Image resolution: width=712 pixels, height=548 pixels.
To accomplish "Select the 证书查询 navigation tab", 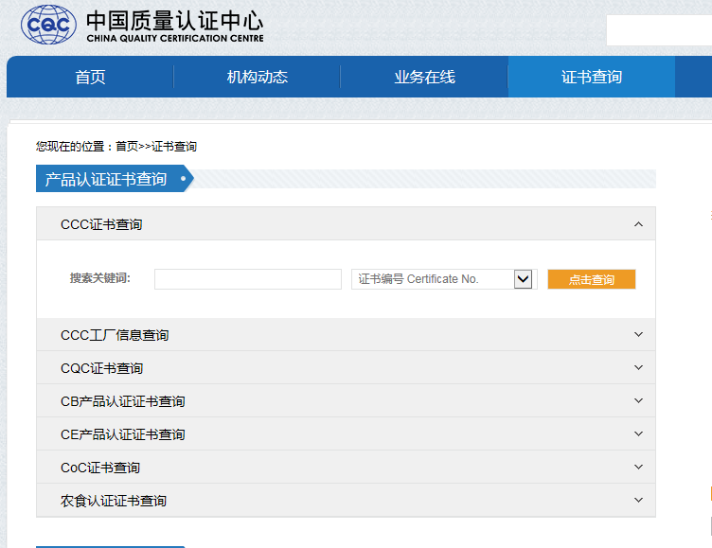I will (x=592, y=78).
